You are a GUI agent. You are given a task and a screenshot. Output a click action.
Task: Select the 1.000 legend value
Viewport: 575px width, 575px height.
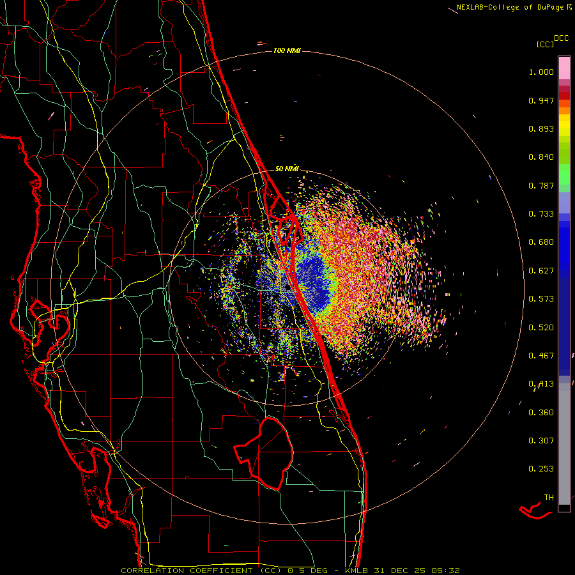(x=541, y=72)
